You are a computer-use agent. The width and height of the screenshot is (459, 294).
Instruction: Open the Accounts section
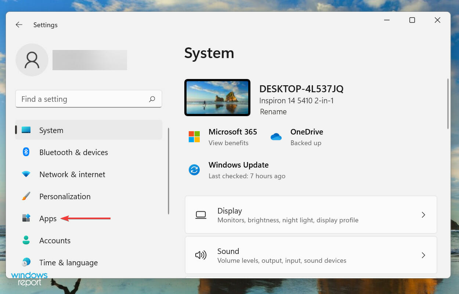click(55, 240)
